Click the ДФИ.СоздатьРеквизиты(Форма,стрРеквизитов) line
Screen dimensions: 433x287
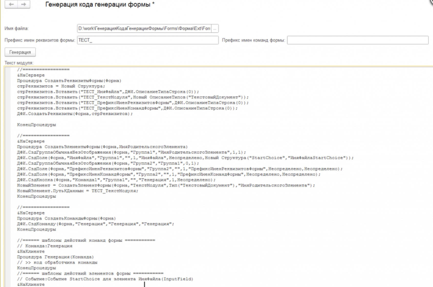tap(75, 114)
